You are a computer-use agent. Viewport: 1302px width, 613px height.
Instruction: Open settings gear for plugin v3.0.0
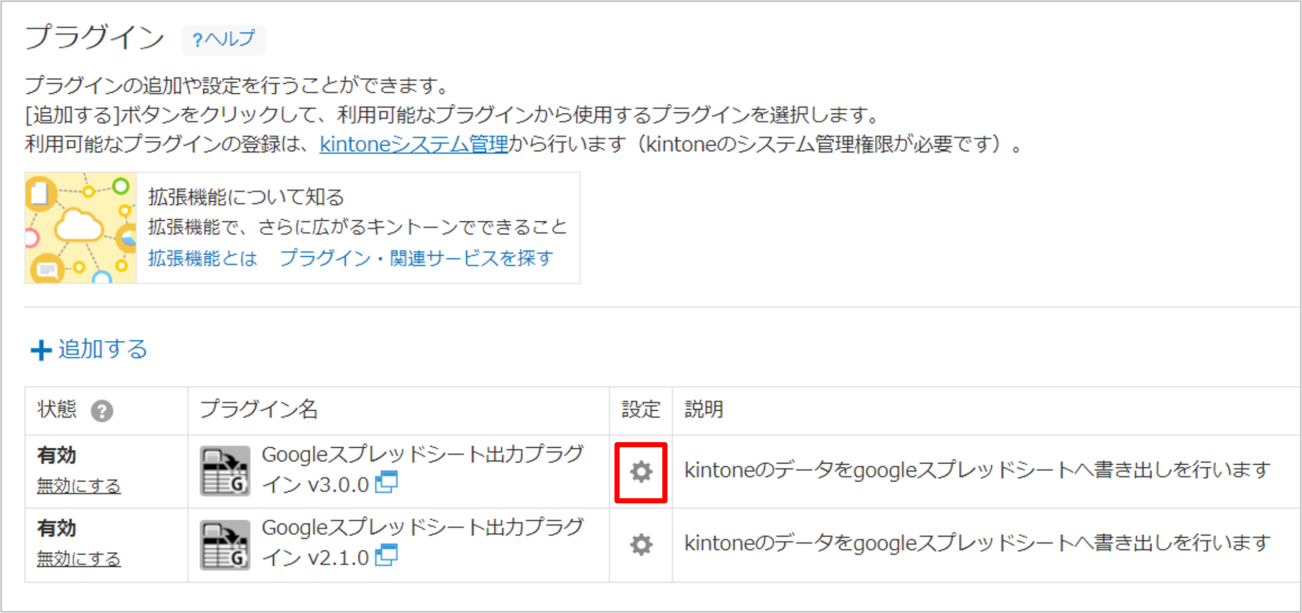[641, 471]
